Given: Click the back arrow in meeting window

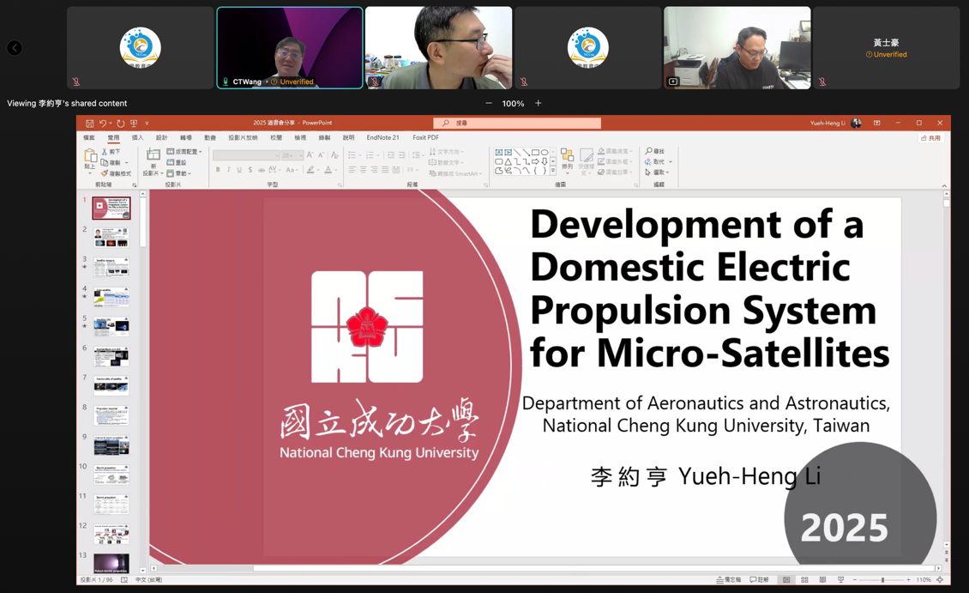Looking at the screenshot, I should pos(15,48).
